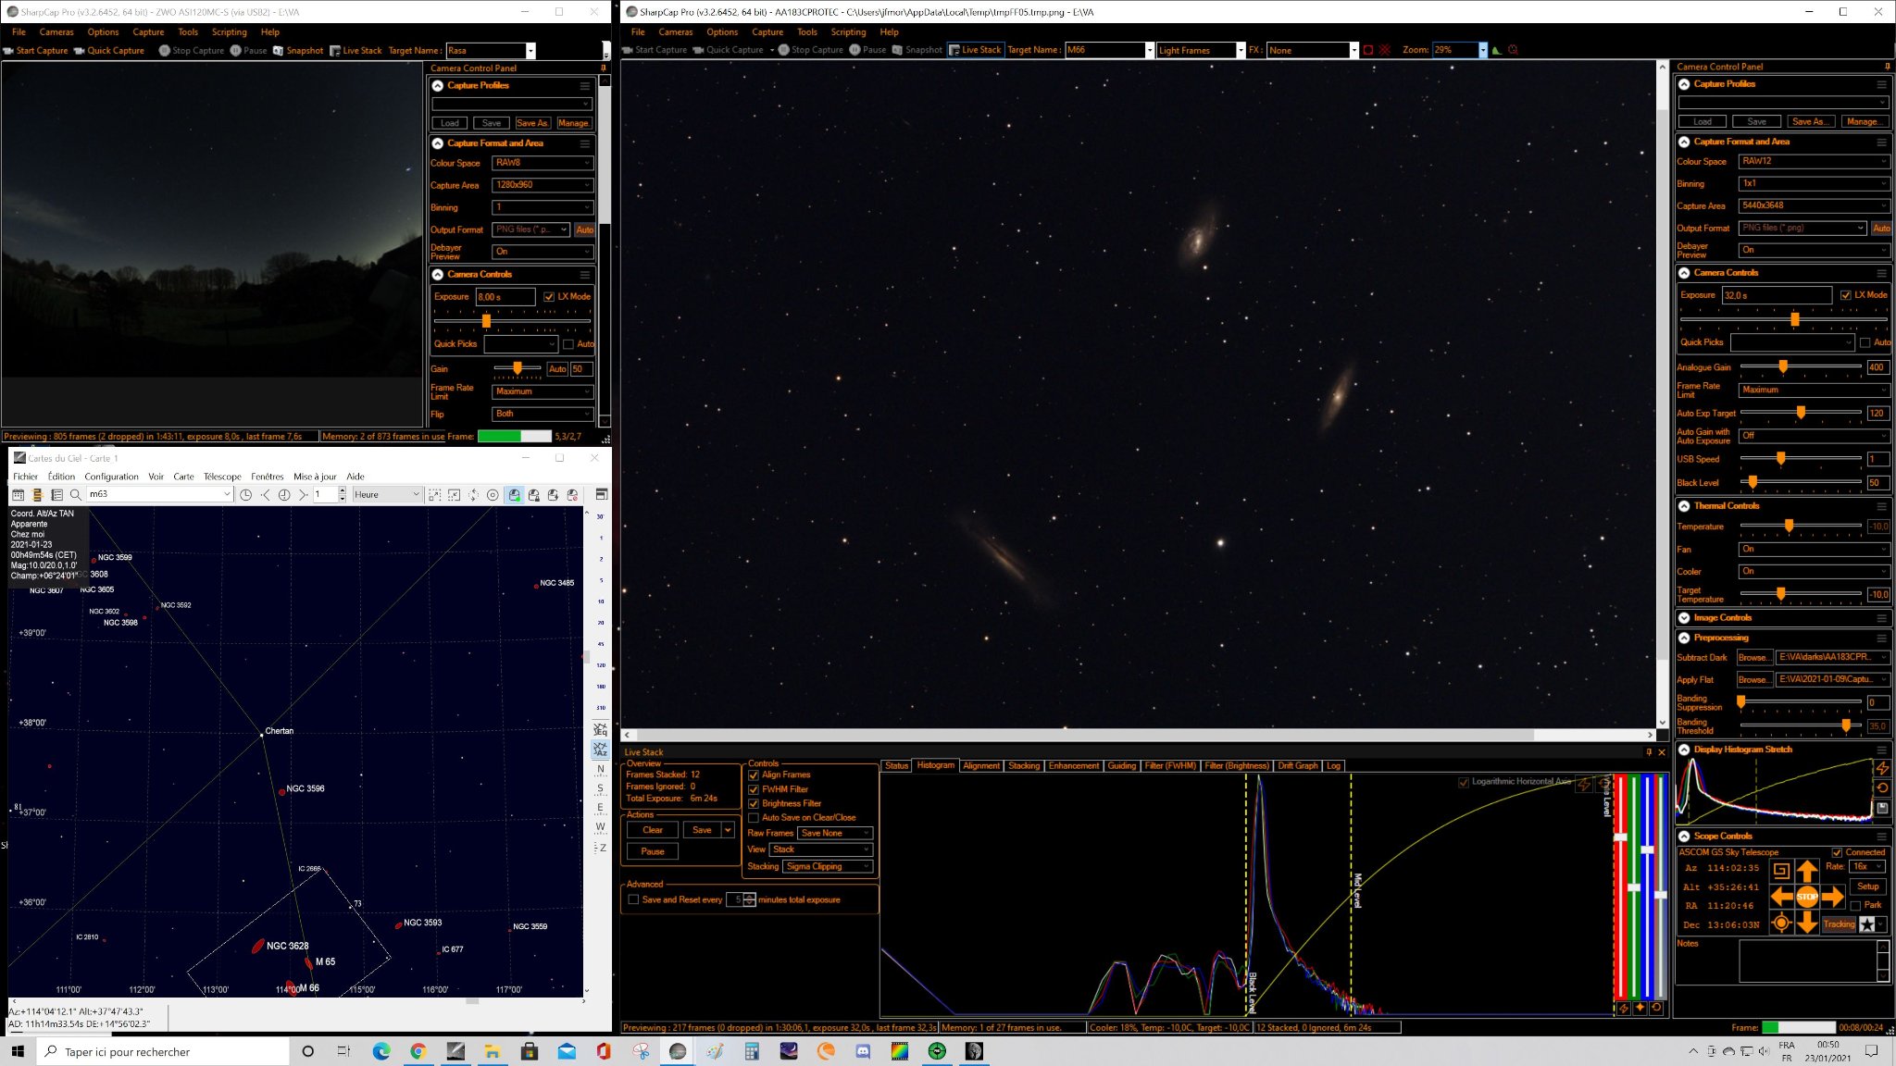Click the scope Setup button
The width and height of the screenshot is (1896, 1066).
1868,886
